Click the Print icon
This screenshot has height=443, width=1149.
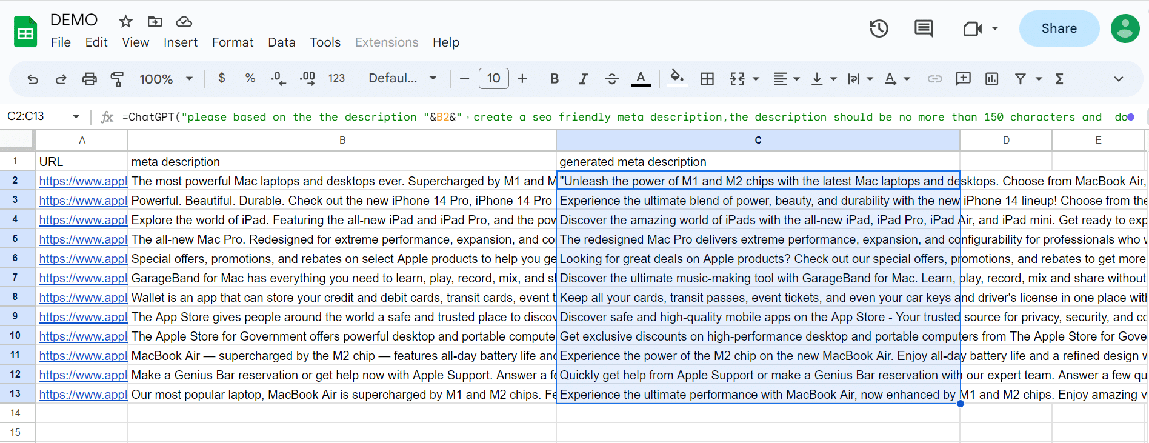pos(89,79)
